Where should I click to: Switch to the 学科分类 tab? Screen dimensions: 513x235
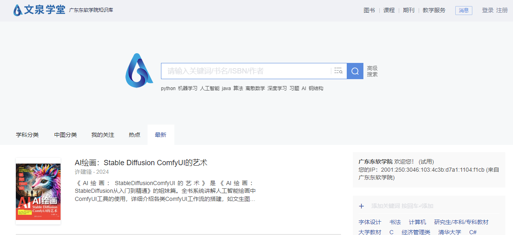click(27, 134)
